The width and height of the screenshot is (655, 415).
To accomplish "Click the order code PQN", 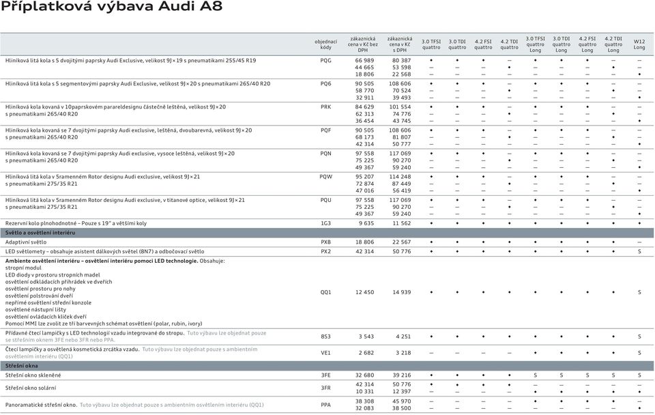I will tap(326, 154).
